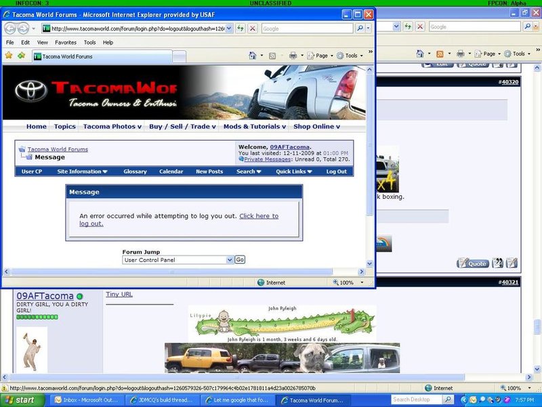Click the empty new tab button
Screen dimensions: 542x407
coord(179,57)
